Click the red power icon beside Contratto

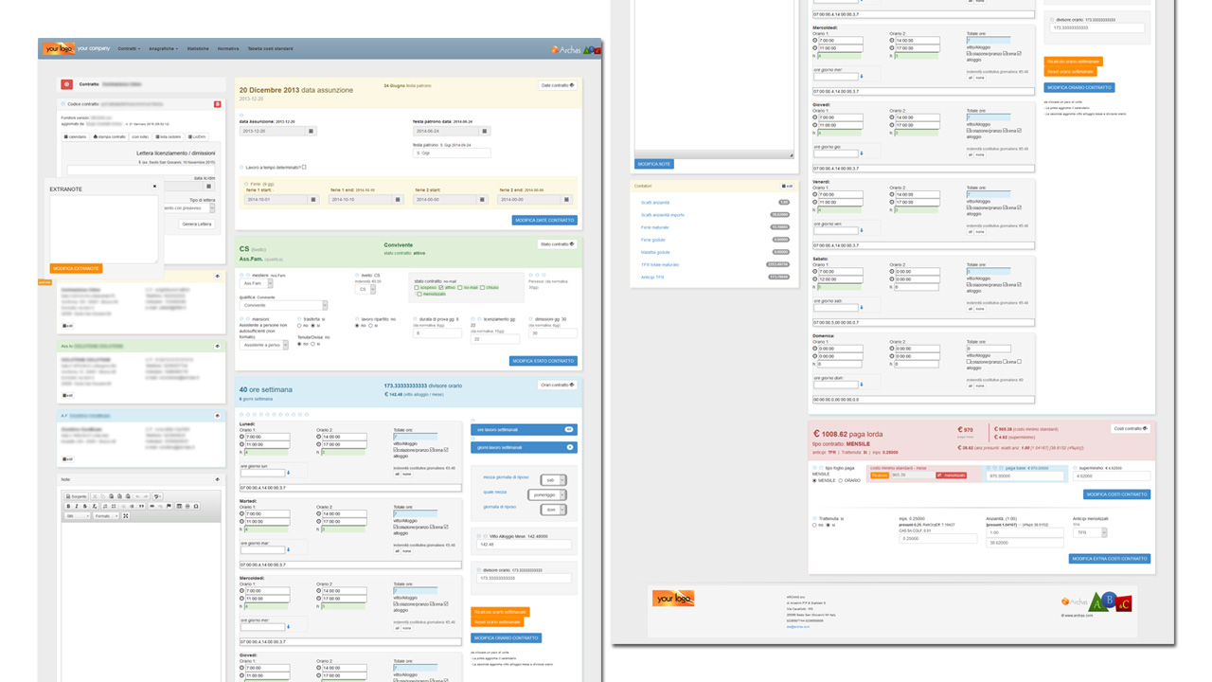click(66, 84)
